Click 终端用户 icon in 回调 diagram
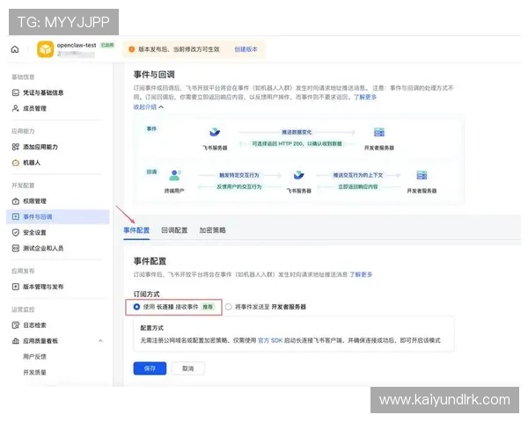 tap(174, 175)
